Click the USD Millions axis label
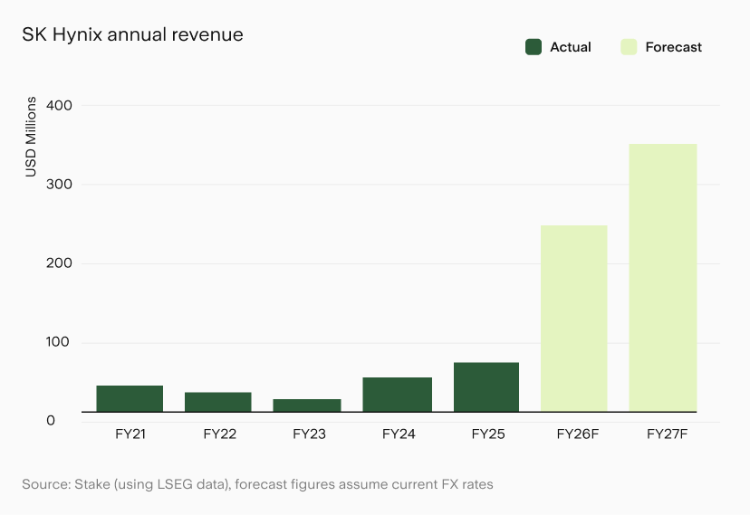The height and width of the screenshot is (515, 750). (x=31, y=137)
